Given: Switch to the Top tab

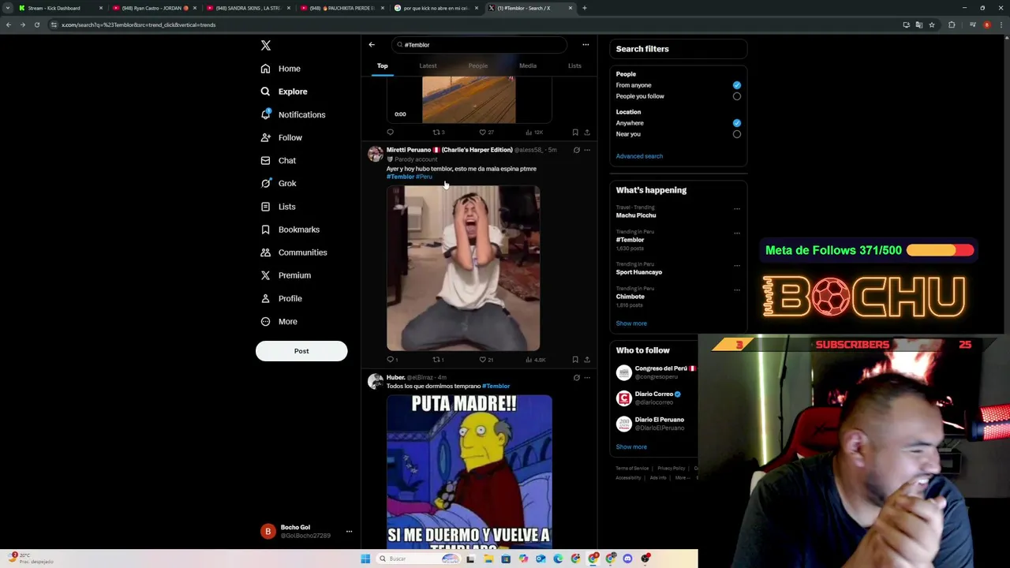Looking at the screenshot, I should click(x=383, y=65).
